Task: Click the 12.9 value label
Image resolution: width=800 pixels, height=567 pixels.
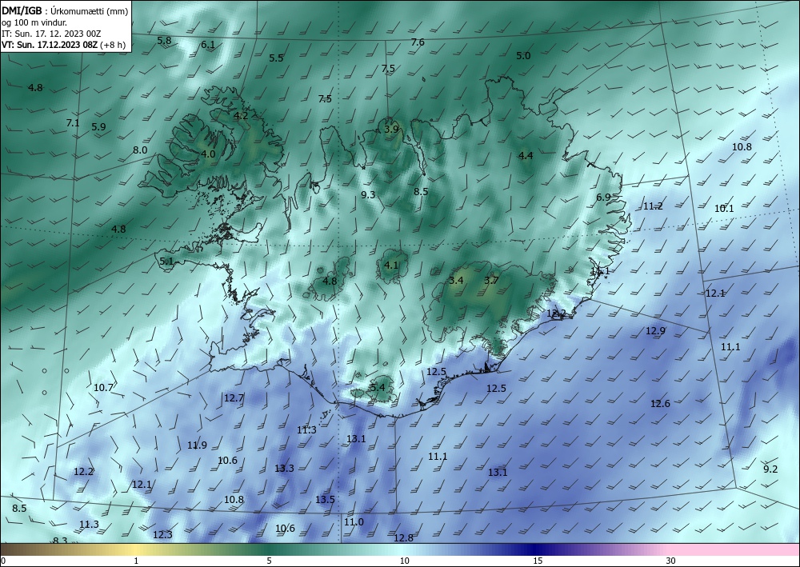Action: coord(656,331)
